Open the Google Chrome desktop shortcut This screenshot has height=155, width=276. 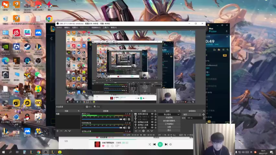pos(49,19)
